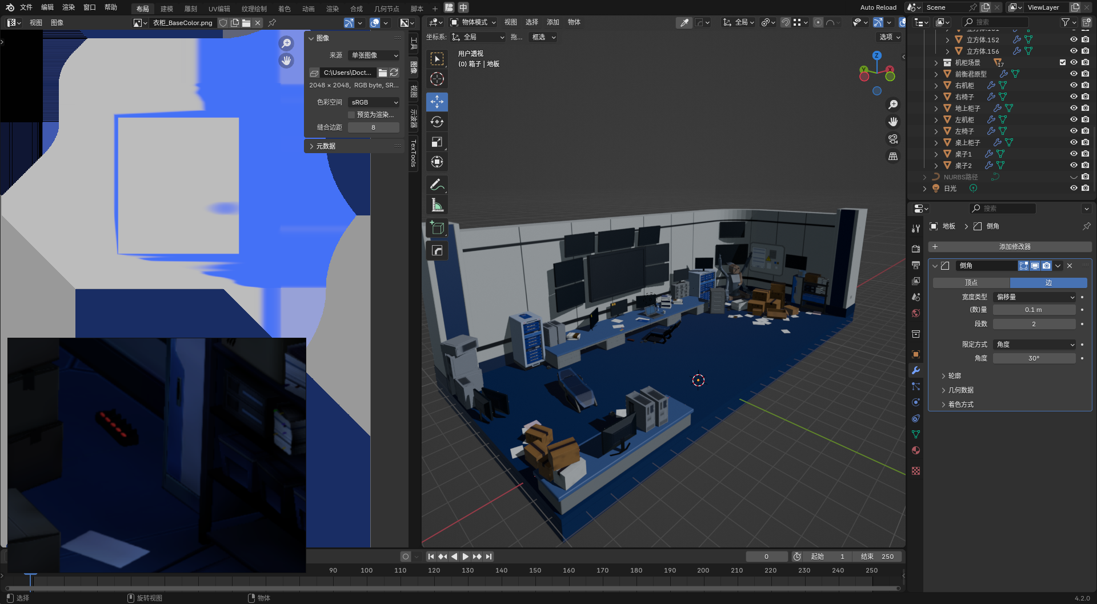The height and width of the screenshot is (604, 1097).
Task: Add Cube tool in viewport toolbar
Action: [x=437, y=228]
